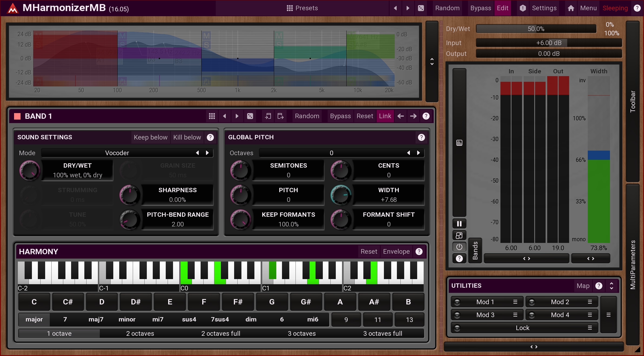Adjust the Input +6.00 dB slider

(x=549, y=43)
